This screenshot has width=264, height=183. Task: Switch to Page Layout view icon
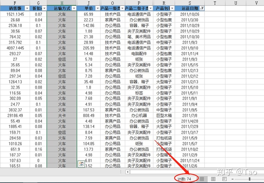point(213,179)
